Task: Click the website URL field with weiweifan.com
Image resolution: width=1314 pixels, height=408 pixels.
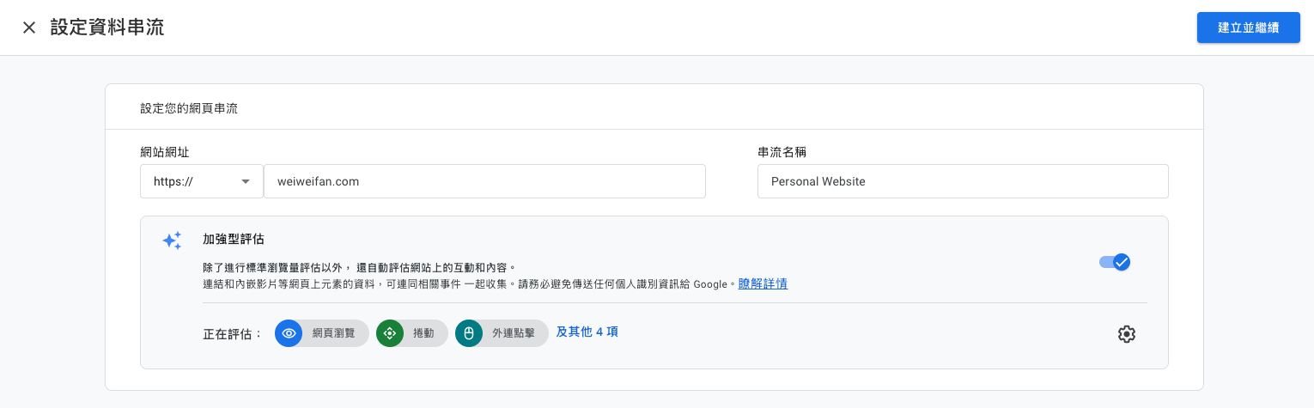Action: tap(484, 181)
